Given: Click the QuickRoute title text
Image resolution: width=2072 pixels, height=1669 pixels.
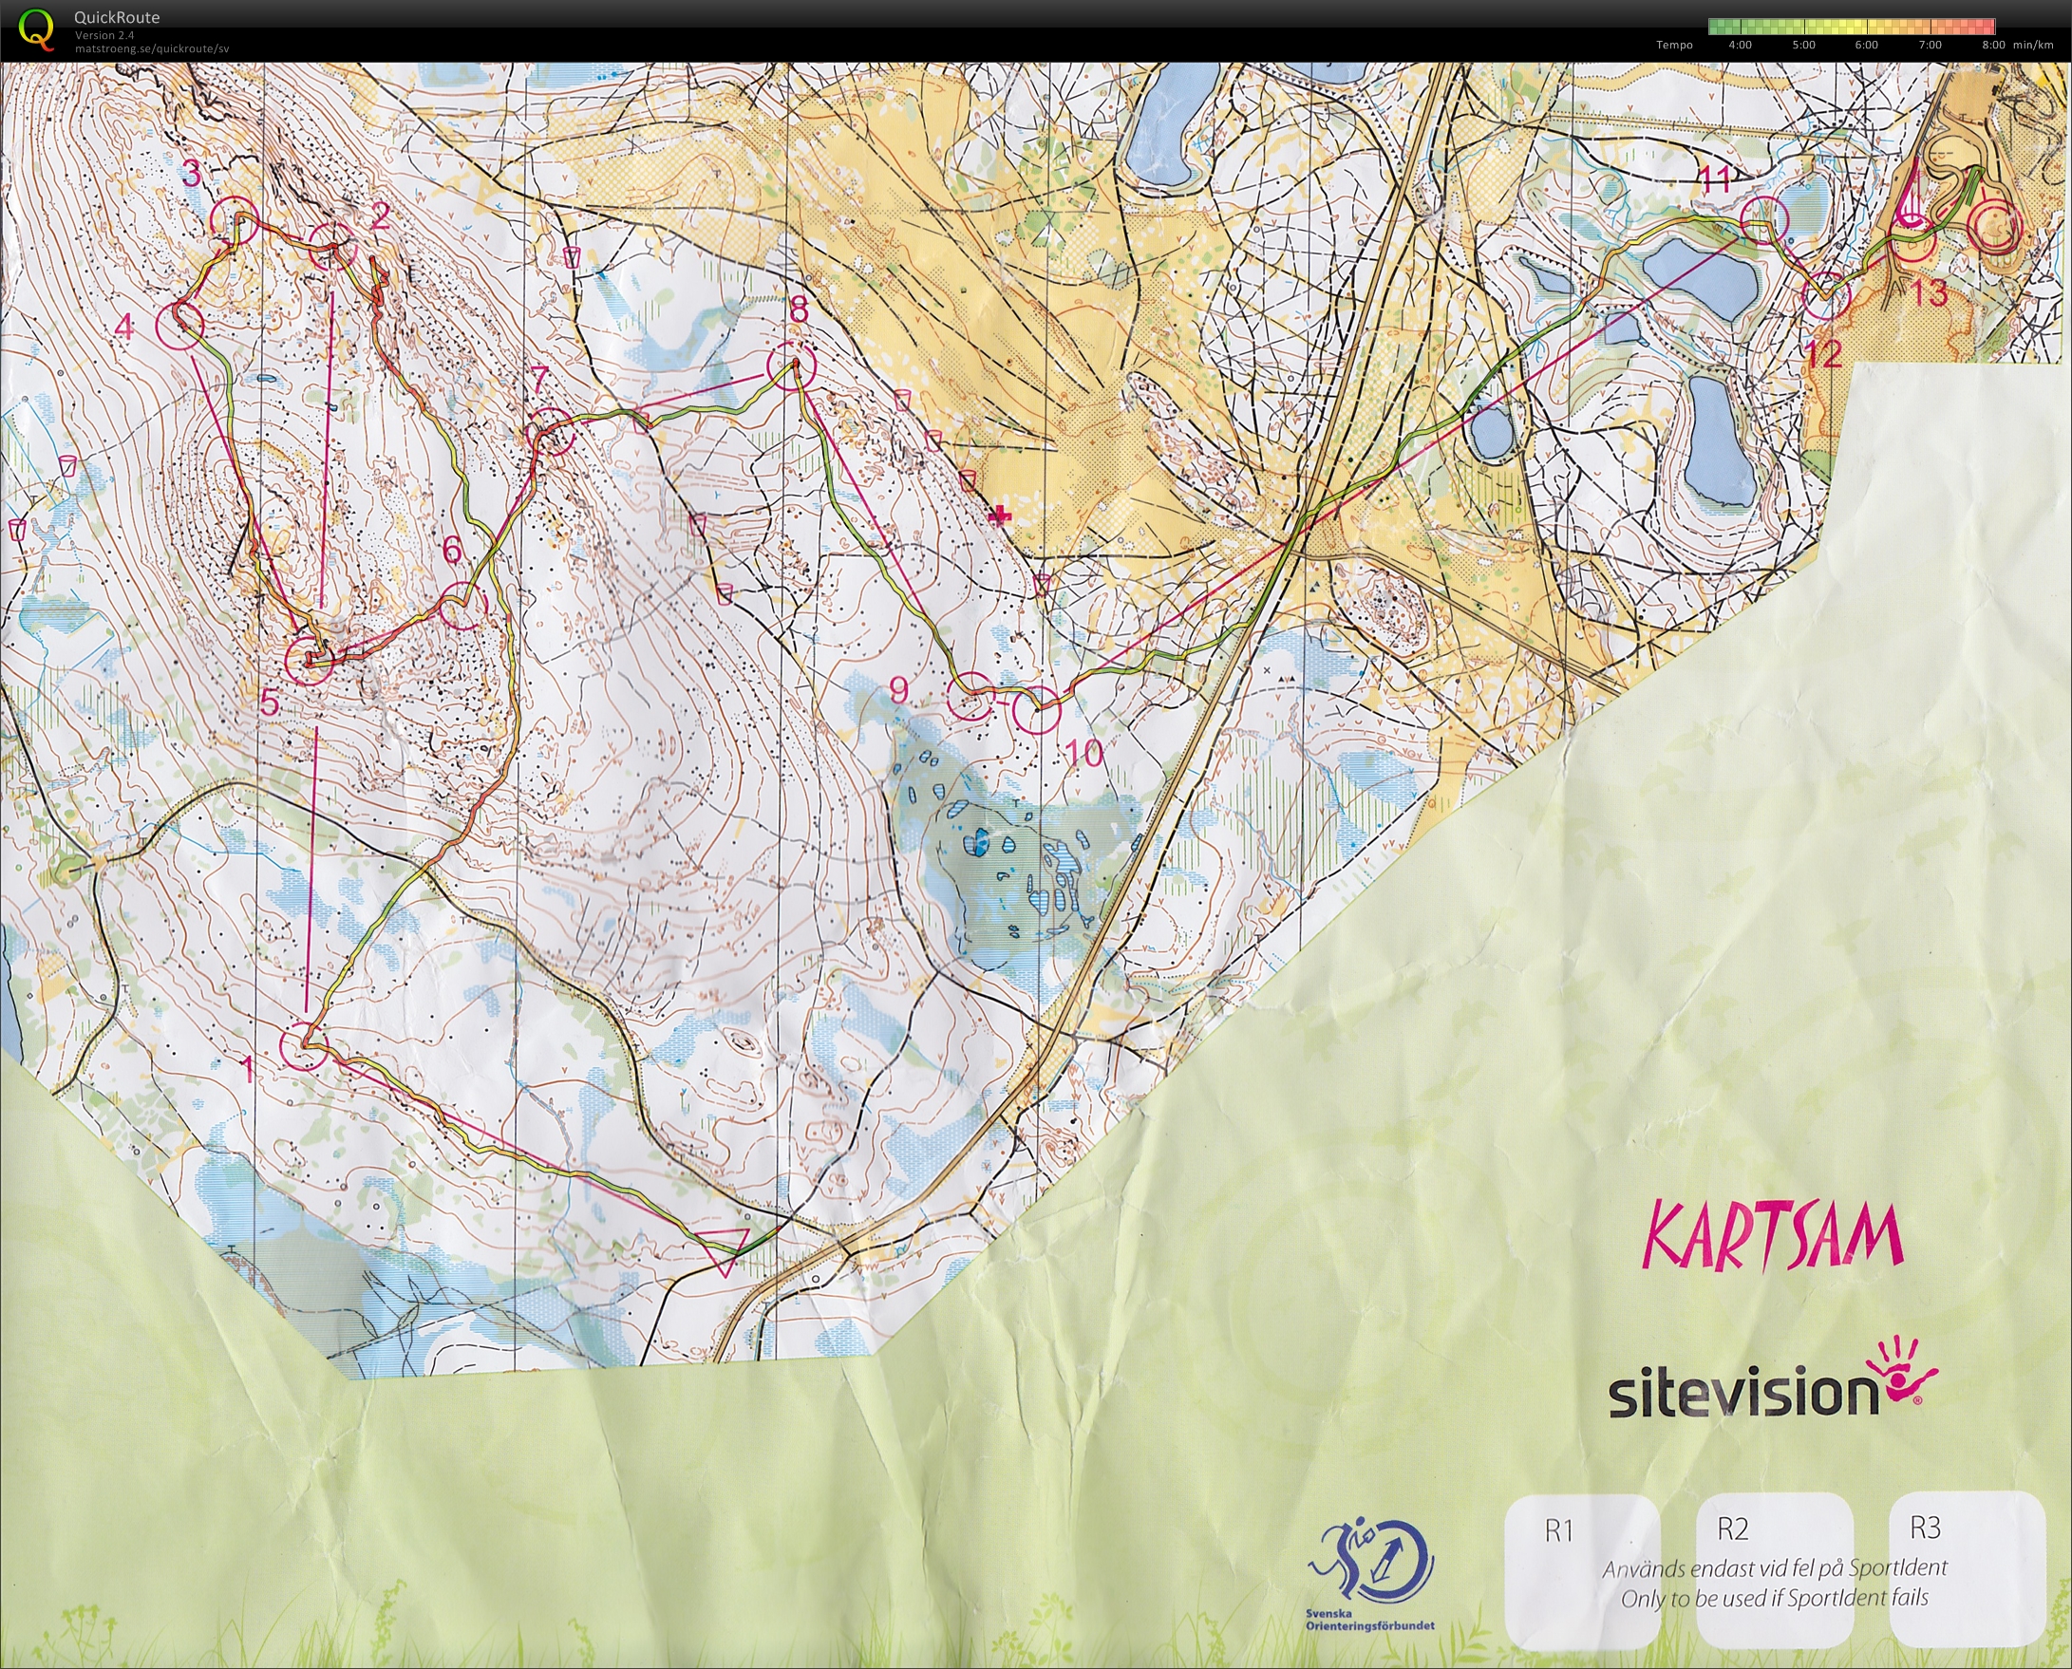Looking at the screenshot, I should (117, 17).
